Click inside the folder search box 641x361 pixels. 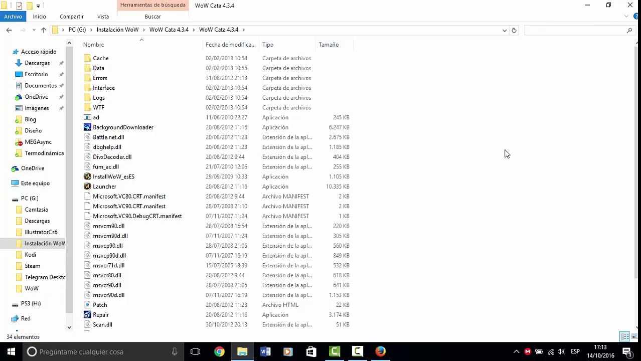tap(574, 30)
